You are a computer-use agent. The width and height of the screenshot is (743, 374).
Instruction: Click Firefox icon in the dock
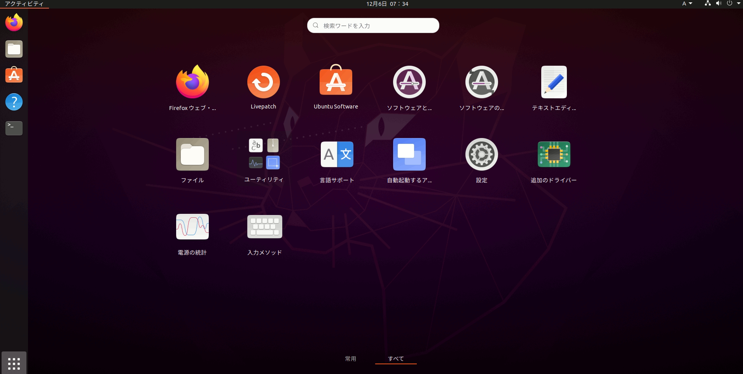[14, 23]
